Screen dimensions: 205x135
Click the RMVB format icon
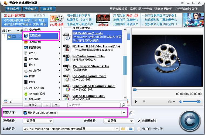67,37
